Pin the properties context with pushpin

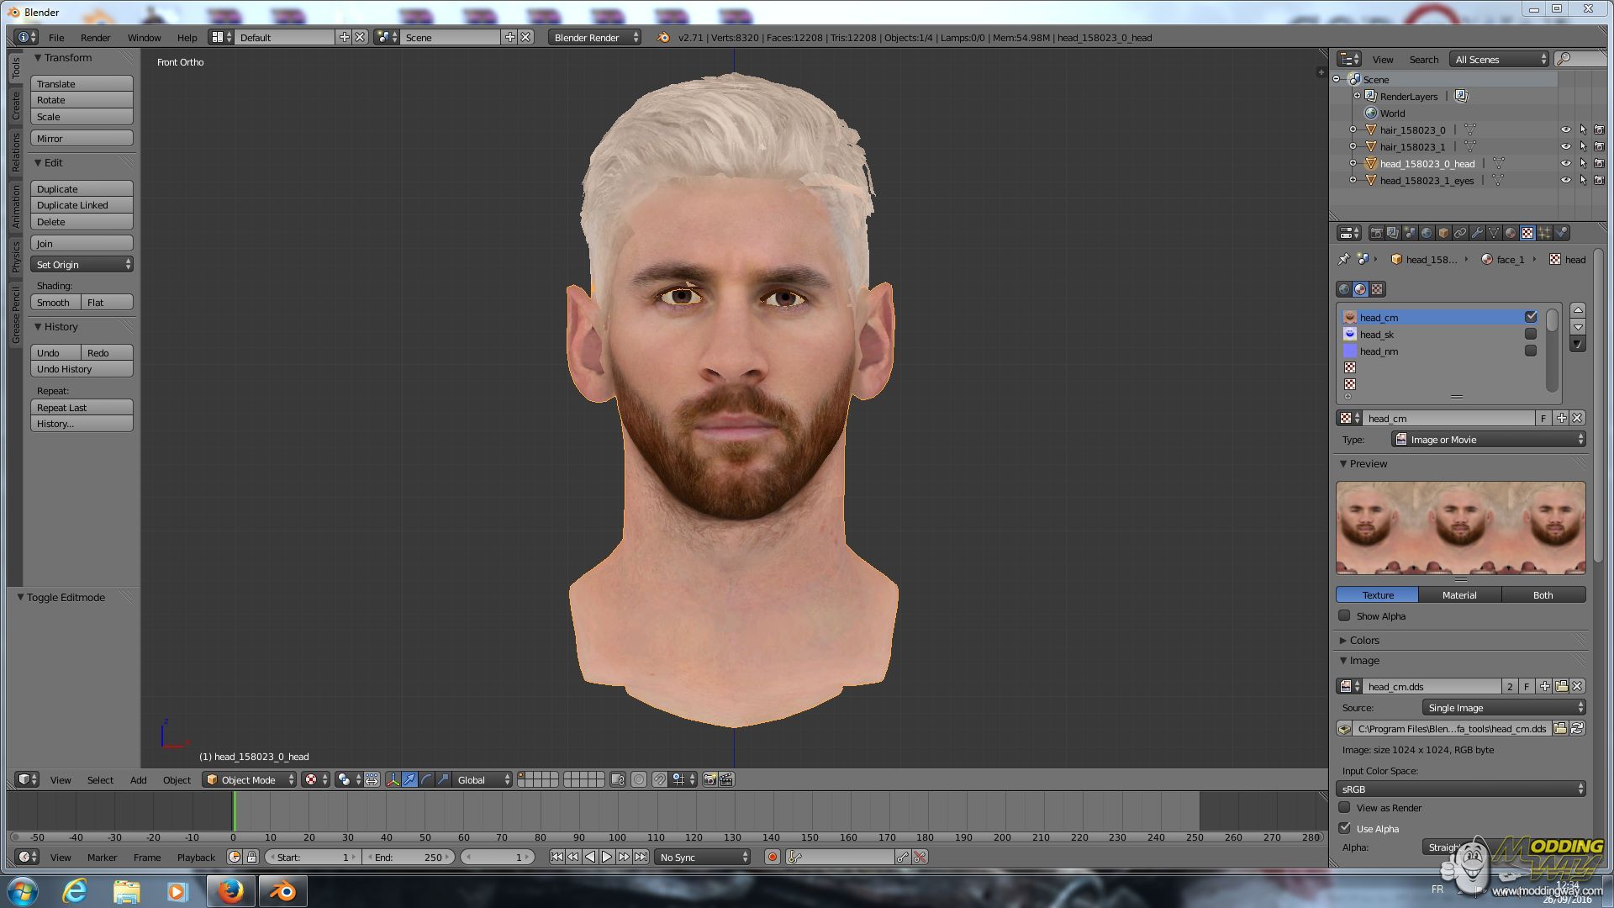pyautogui.click(x=1343, y=259)
